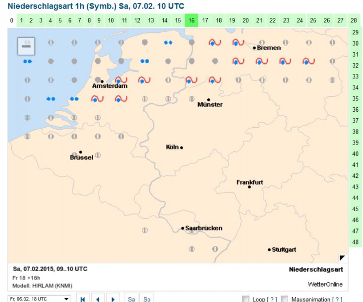Image resolution: width=363 pixels, height=302 pixels.
Task: Click the Frankfurt city label on map
Action: pos(250,182)
